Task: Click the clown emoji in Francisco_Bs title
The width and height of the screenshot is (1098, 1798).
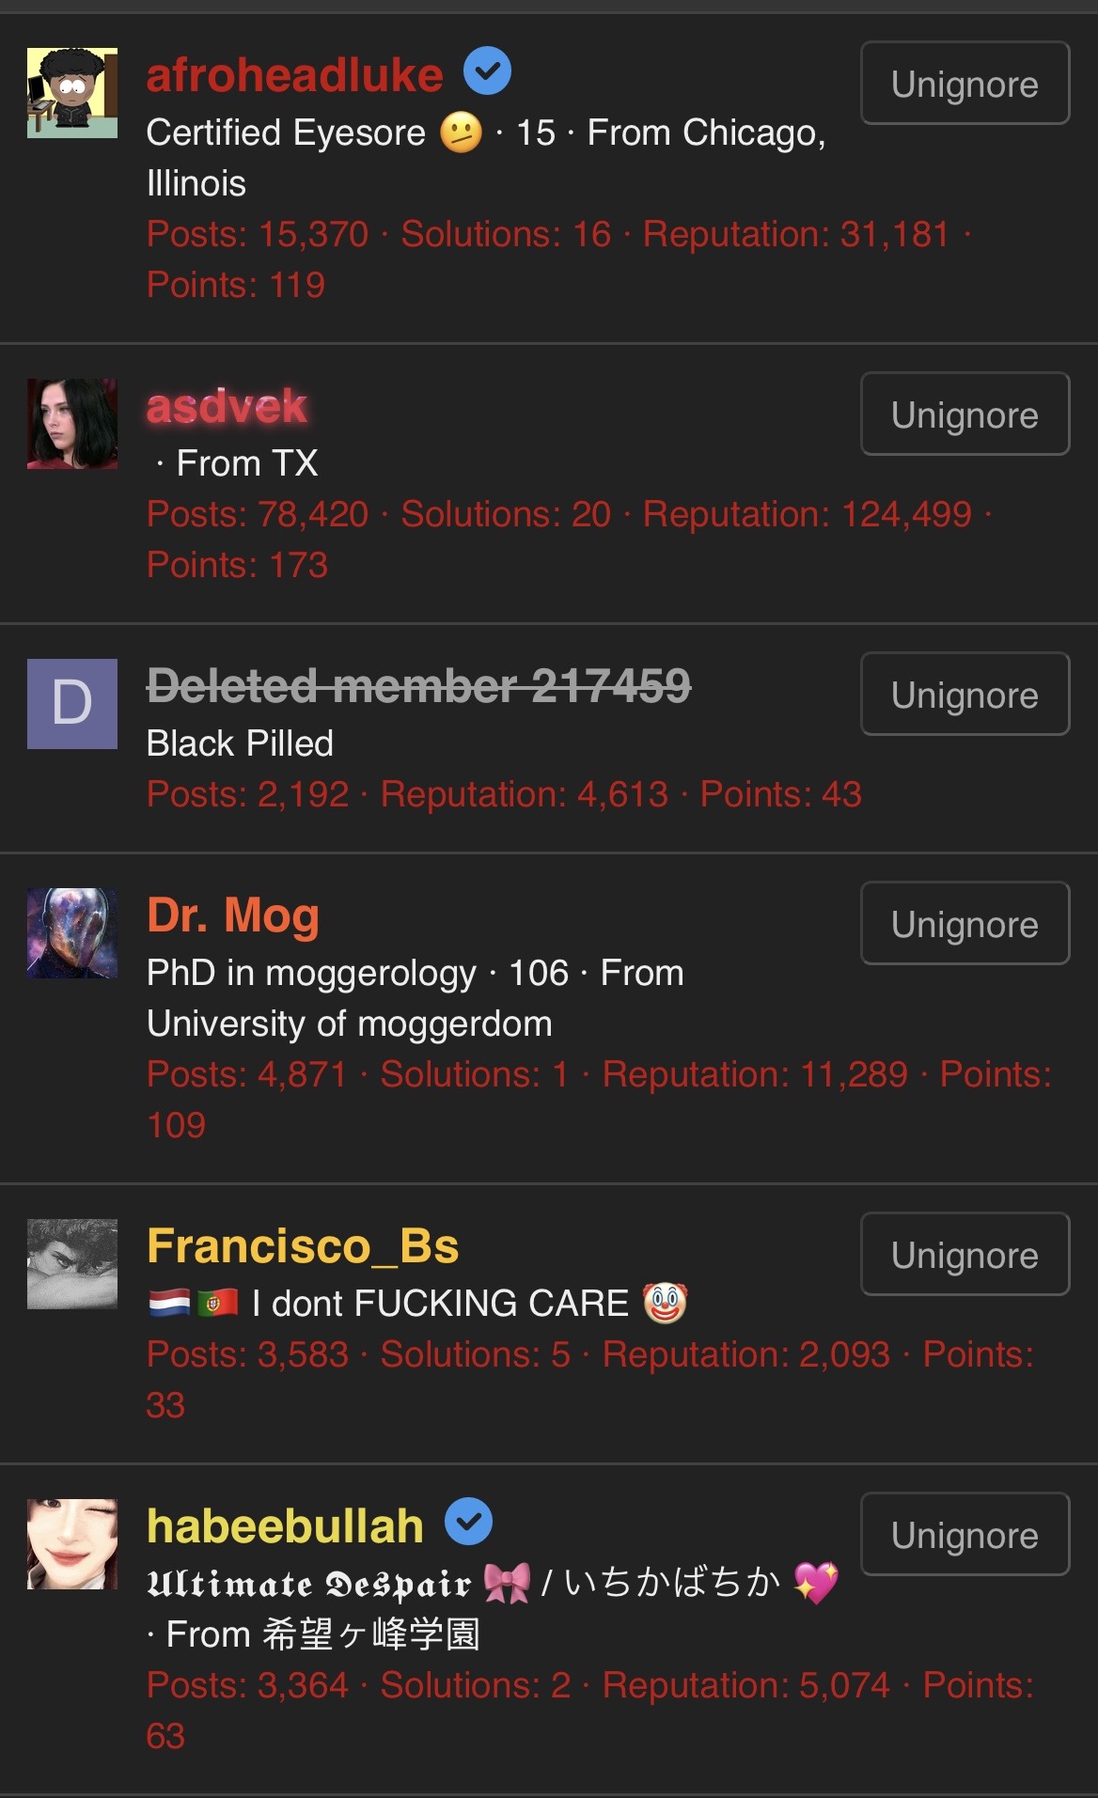Action: coord(666,1303)
